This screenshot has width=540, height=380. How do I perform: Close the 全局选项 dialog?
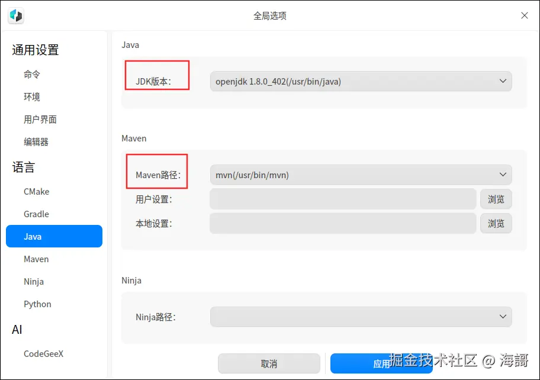(x=524, y=15)
